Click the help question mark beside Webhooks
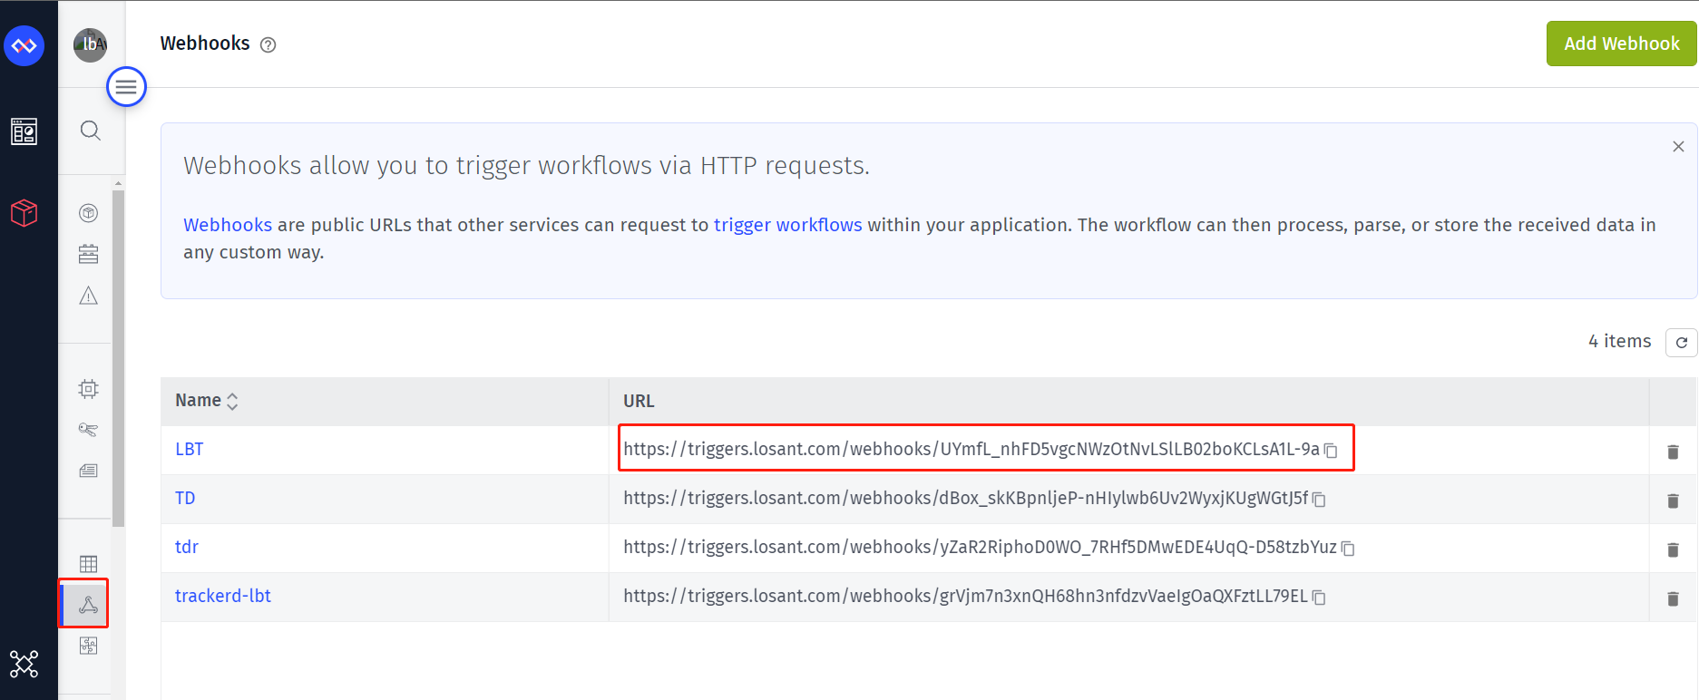Image resolution: width=1699 pixels, height=700 pixels. 269,44
